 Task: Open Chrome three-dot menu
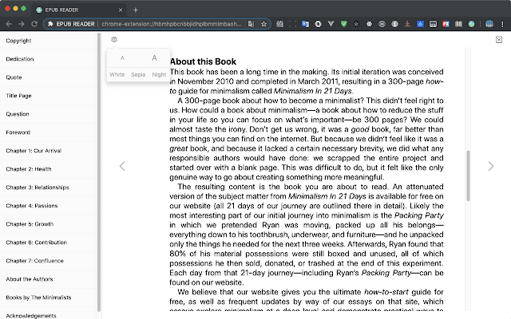(x=502, y=24)
